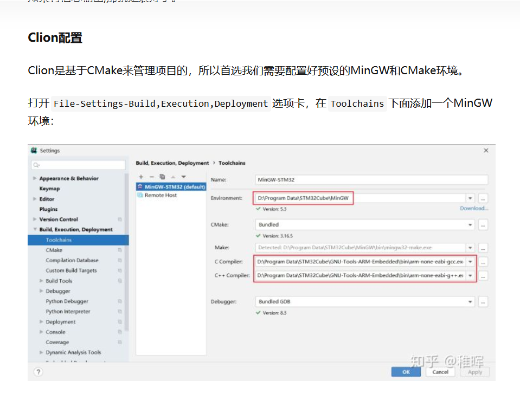Expand the Debugger tree node
The height and width of the screenshot is (394, 520).
pos(41,291)
